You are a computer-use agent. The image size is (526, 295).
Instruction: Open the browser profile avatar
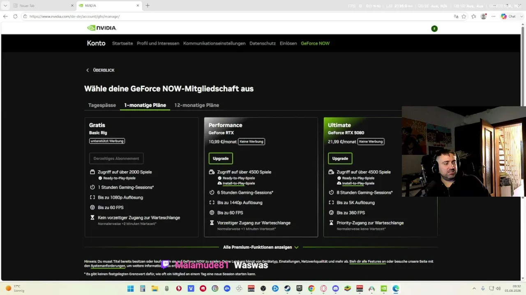tap(483, 16)
